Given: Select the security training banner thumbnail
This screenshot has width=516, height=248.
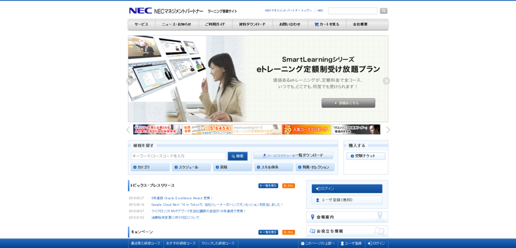Looking at the screenshot, I should pos(157,129).
